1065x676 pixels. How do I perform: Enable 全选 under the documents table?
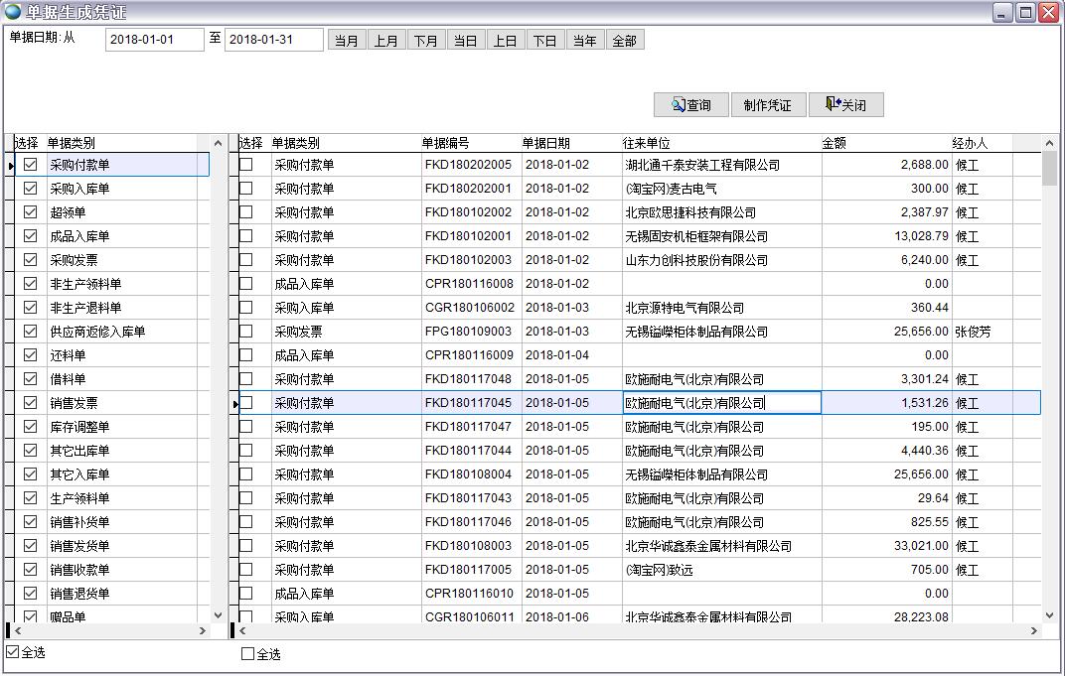coord(248,654)
